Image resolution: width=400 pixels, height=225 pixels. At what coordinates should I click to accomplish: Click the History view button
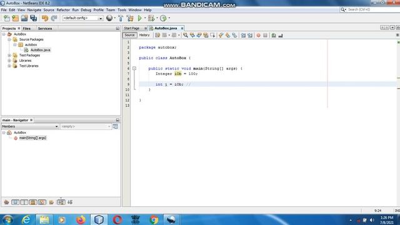click(144, 35)
